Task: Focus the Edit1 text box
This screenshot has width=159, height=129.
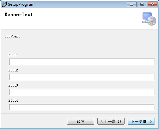Action: click(82, 62)
